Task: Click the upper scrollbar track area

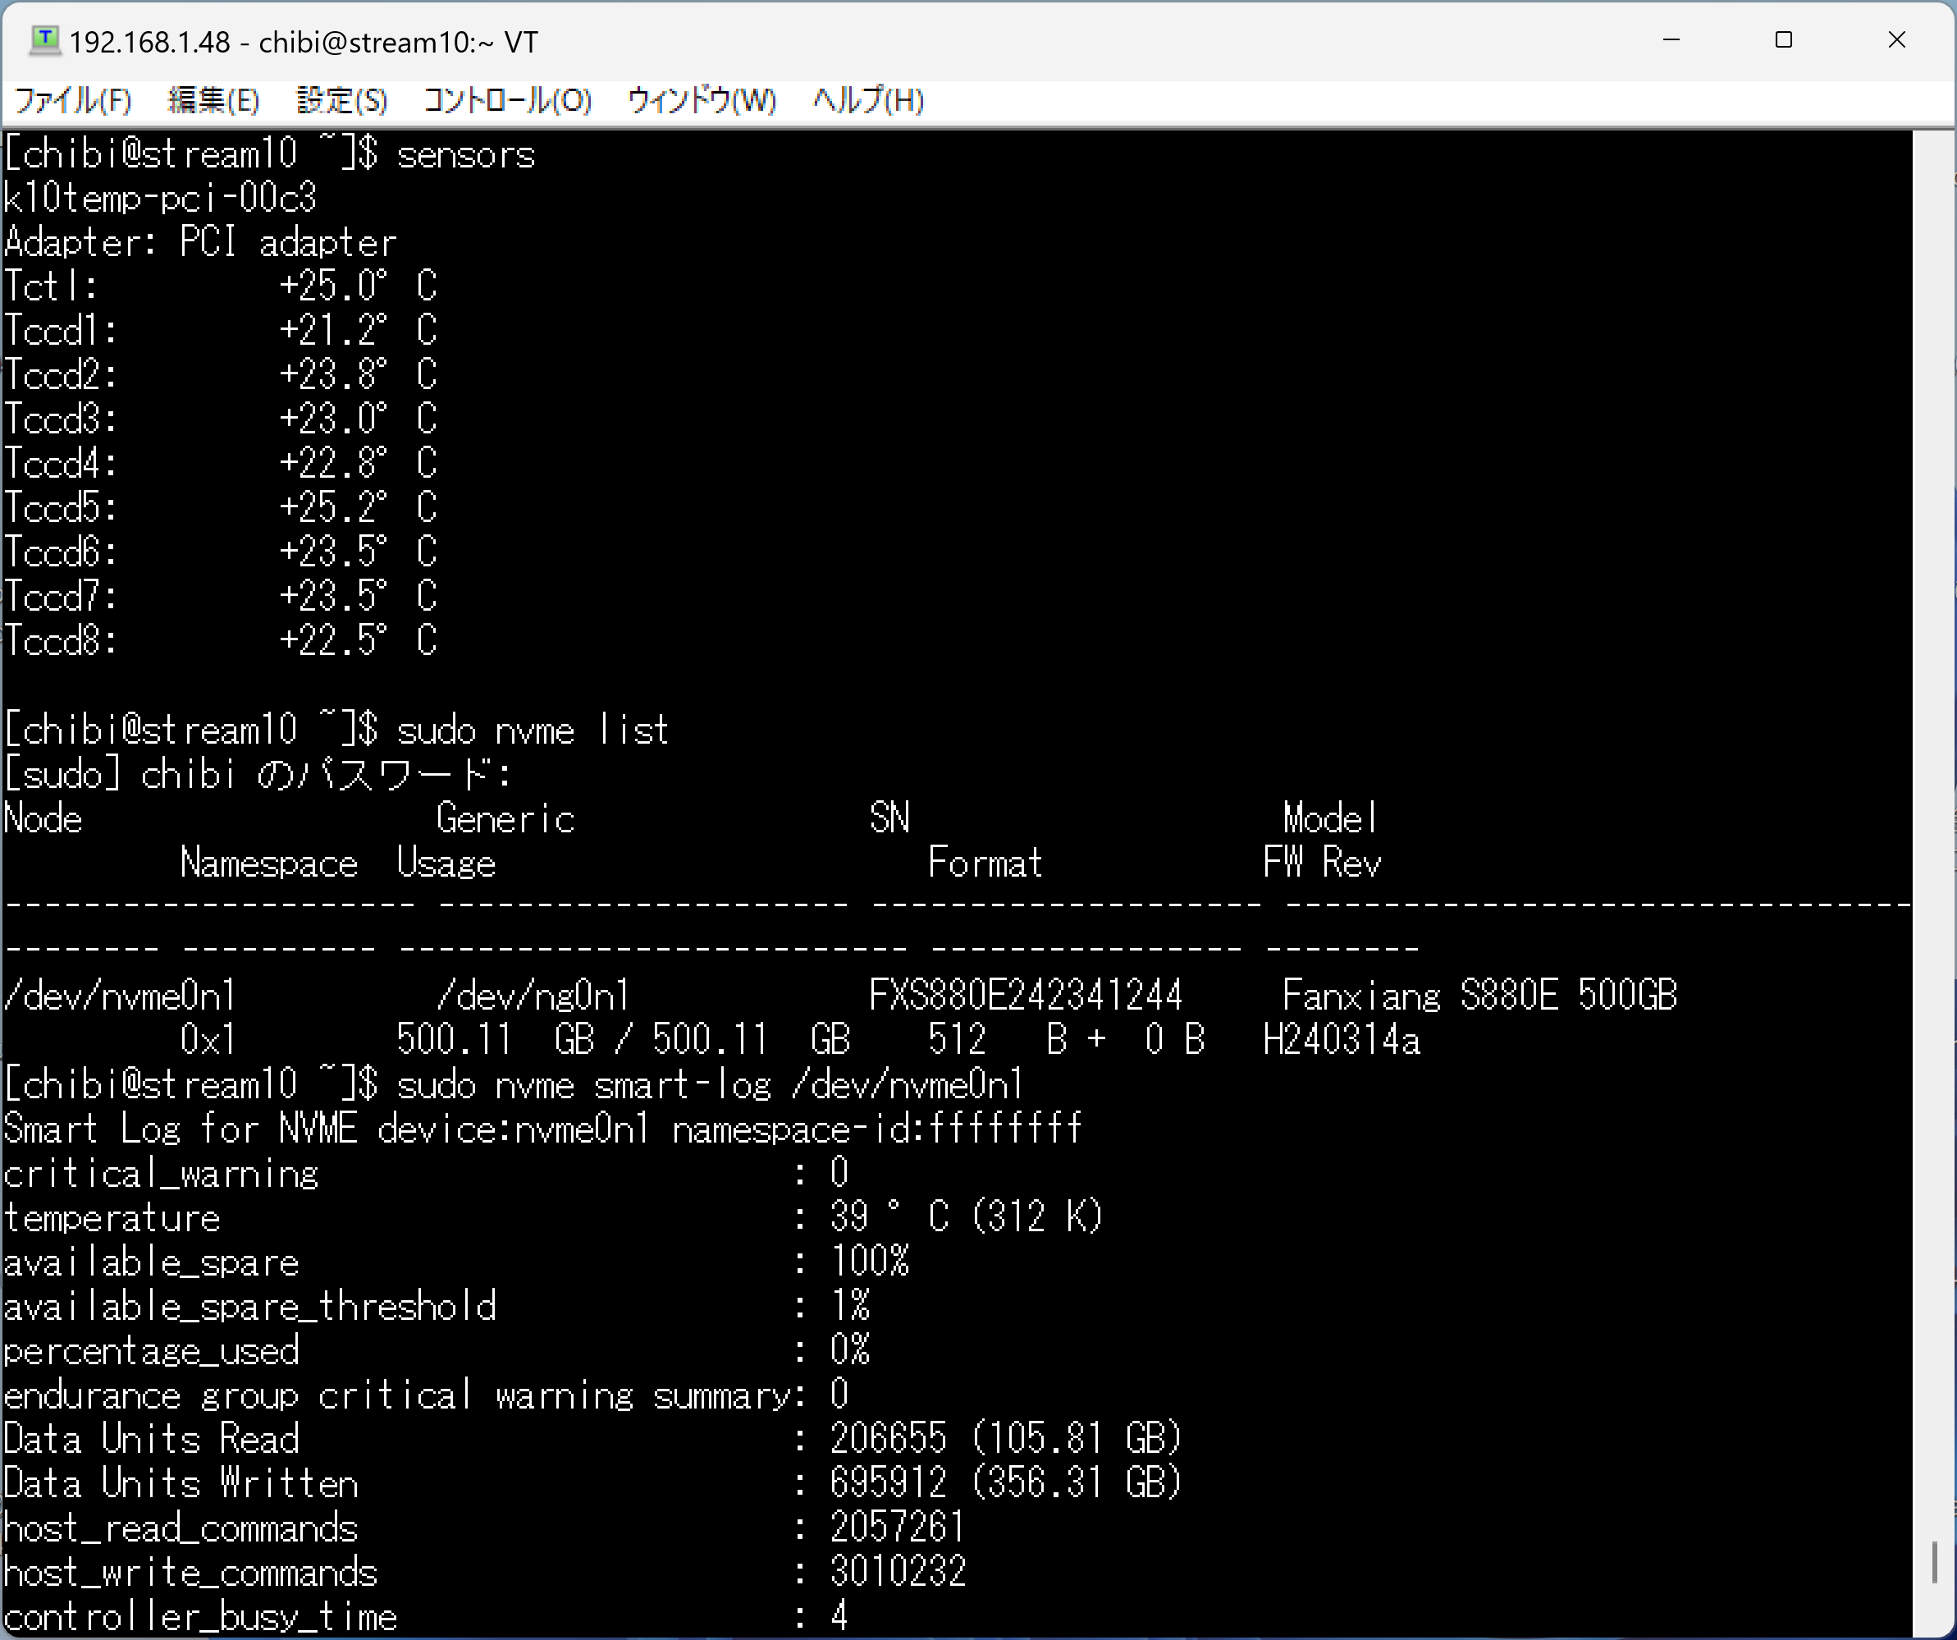Action: (x=1934, y=746)
